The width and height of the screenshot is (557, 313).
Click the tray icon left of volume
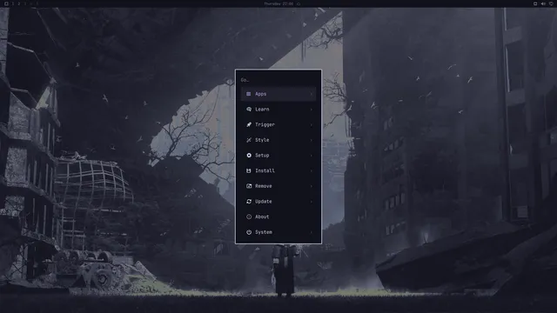click(x=535, y=3)
